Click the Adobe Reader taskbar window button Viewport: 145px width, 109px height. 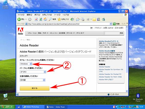(56, 107)
